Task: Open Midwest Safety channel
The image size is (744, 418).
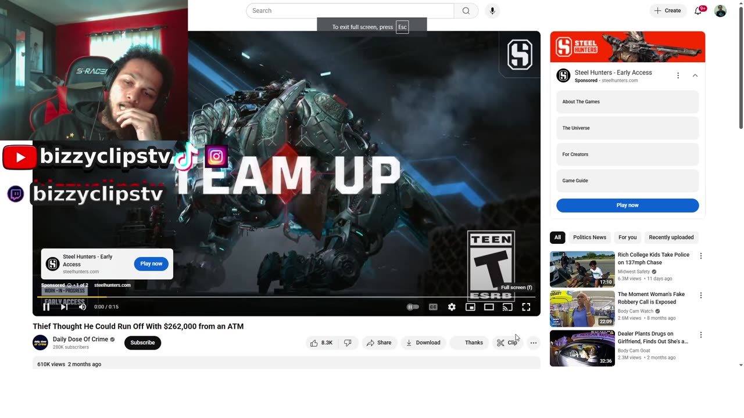Action: (x=634, y=272)
